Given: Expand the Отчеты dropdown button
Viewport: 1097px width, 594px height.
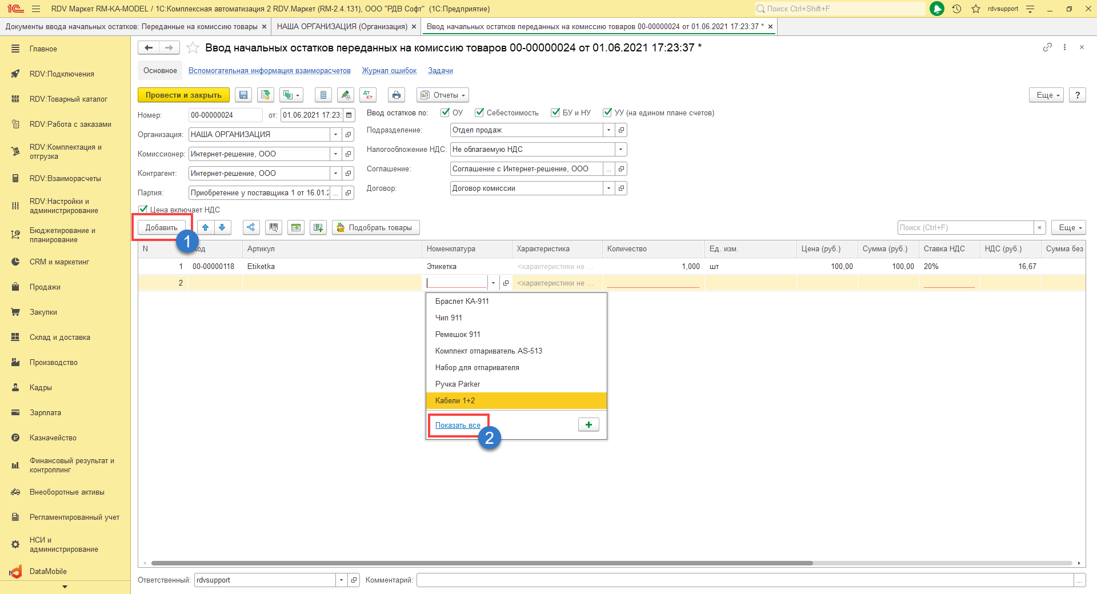Looking at the screenshot, I should click(x=443, y=95).
